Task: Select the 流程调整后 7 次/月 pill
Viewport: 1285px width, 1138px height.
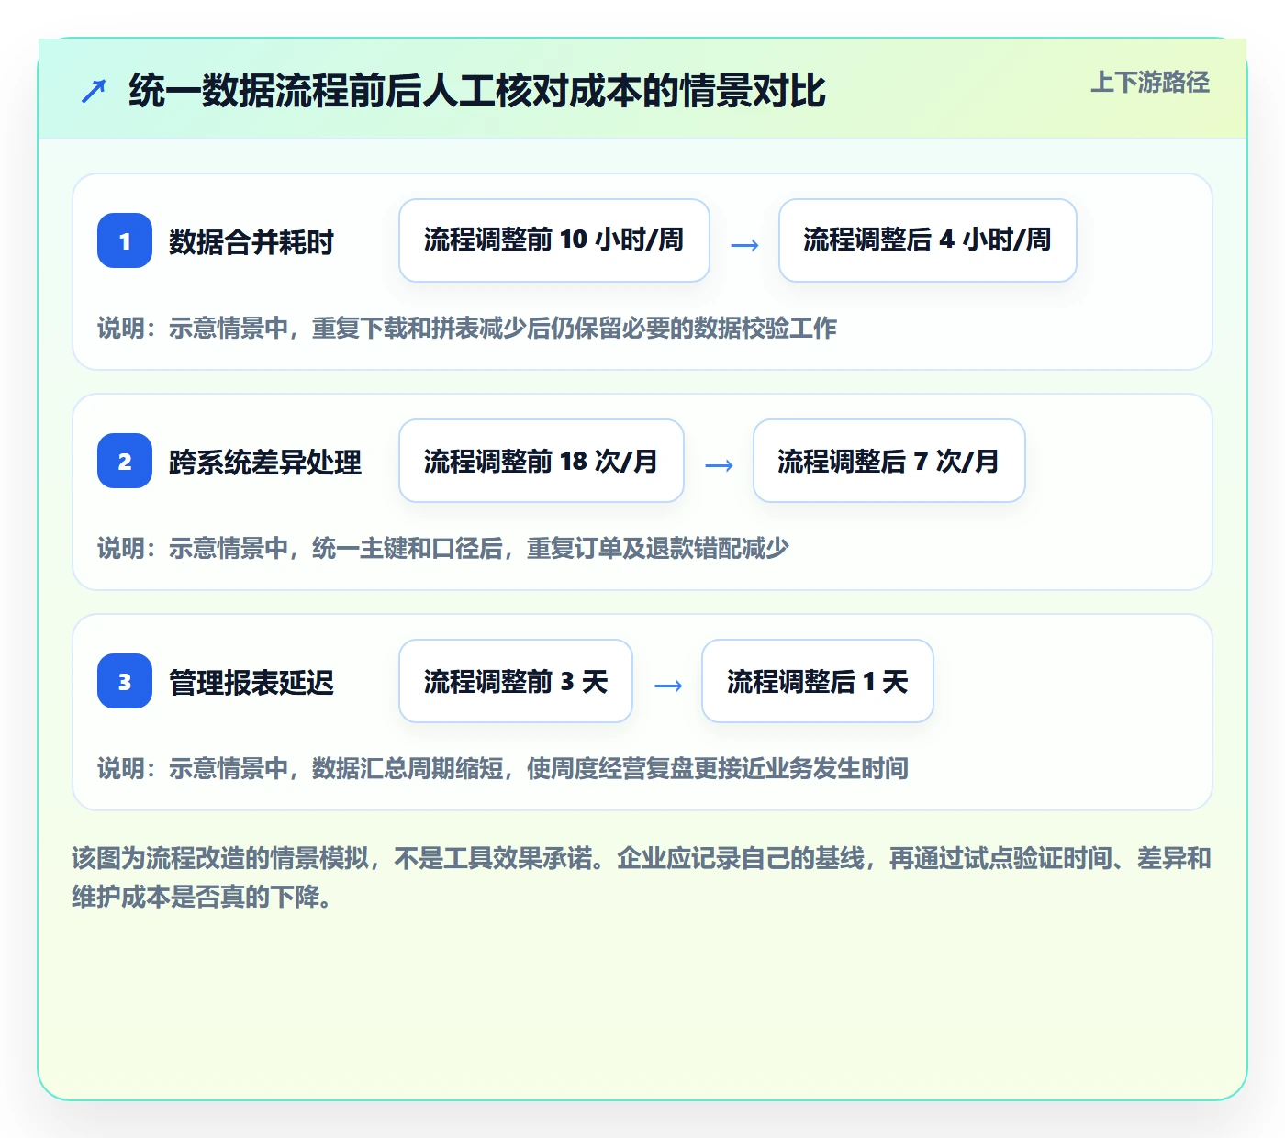Action: [x=888, y=461]
